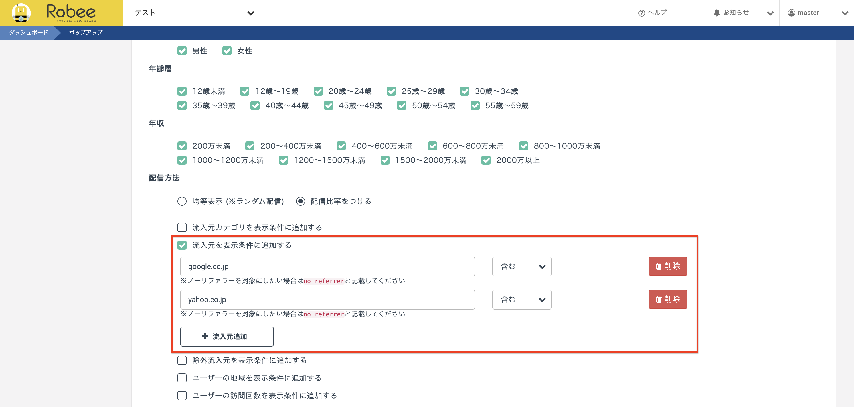
Task: Go to ダッシュボード breadcrumb
Action: 29,32
